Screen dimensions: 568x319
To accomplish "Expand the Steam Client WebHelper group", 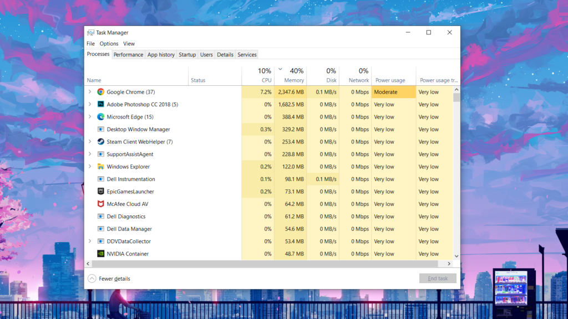I will (90, 142).
